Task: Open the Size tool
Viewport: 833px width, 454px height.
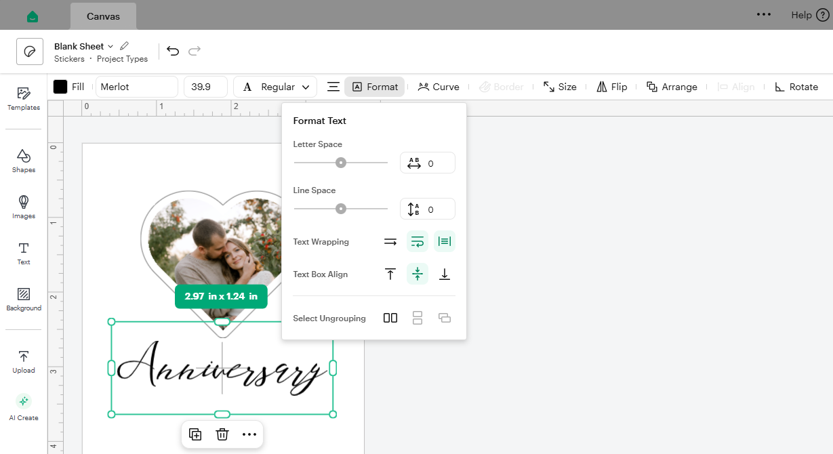Action: (x=560, y=87)
